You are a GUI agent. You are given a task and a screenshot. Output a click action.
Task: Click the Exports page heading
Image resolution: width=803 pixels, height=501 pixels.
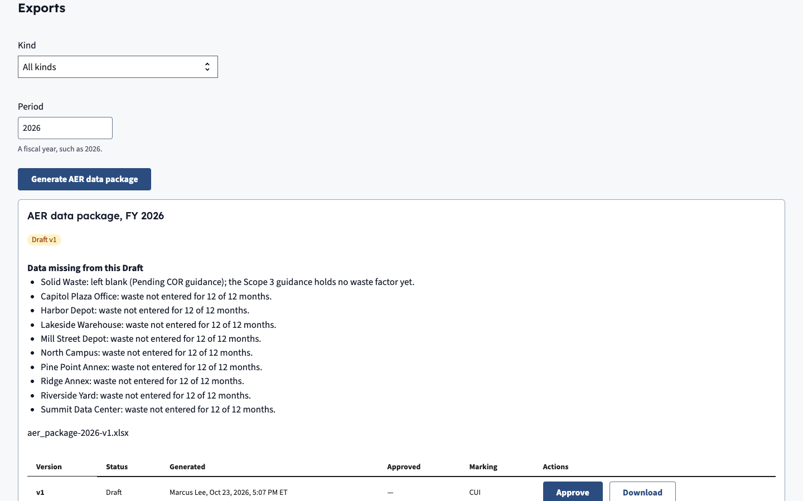42,8
